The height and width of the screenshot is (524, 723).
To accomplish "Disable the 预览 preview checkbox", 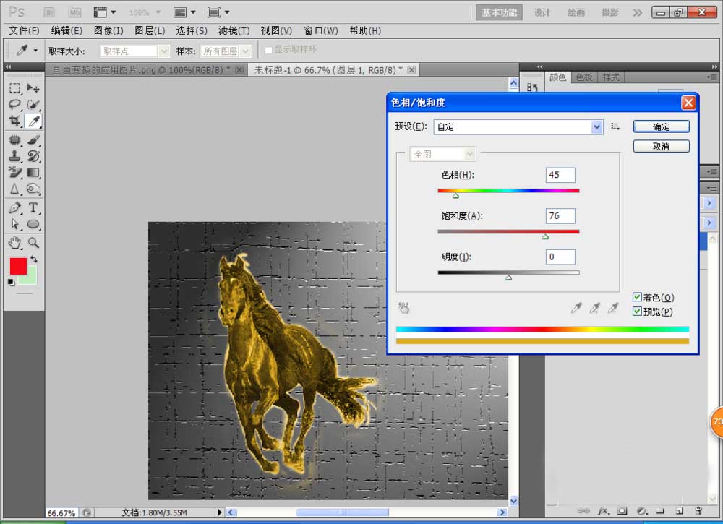I will tap(638, 311).
